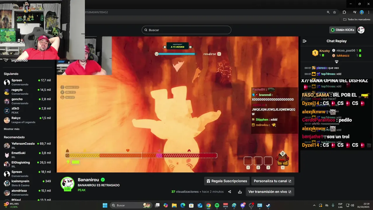Switch to Chrome on the taskbar
The width and height of the screenshot is (373, 210).
[x=208, y=205]
